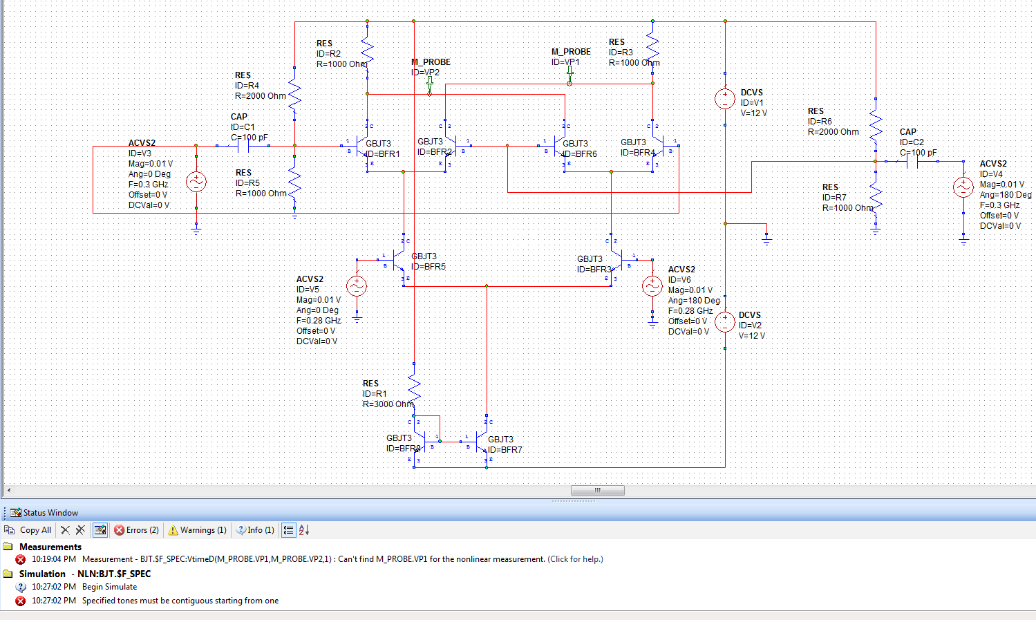The image size is (1036, 620).
Task: Click the horizontal scrollbar thumb
Action: click(598, 490)
